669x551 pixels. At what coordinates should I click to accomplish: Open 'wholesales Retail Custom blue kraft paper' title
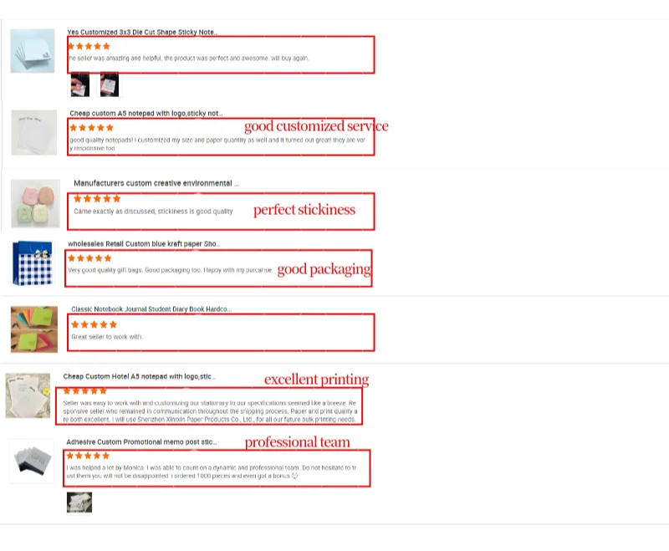pos(144,244)
